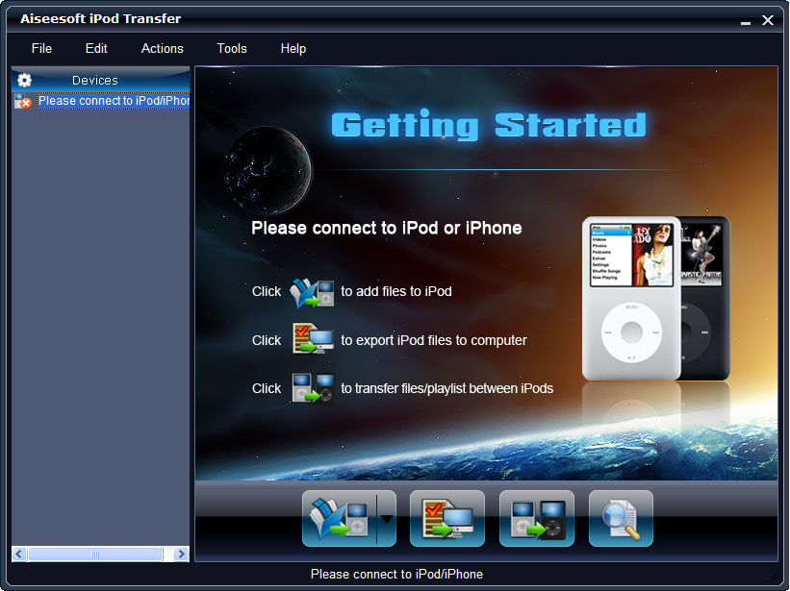Image resolution: width=790 pixels, height=591 pixels.
Task: Click the add files icon in Getting Started
Action: point(312,291)
